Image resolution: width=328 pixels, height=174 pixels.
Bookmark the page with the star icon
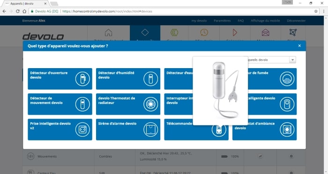tap(316, 11)
